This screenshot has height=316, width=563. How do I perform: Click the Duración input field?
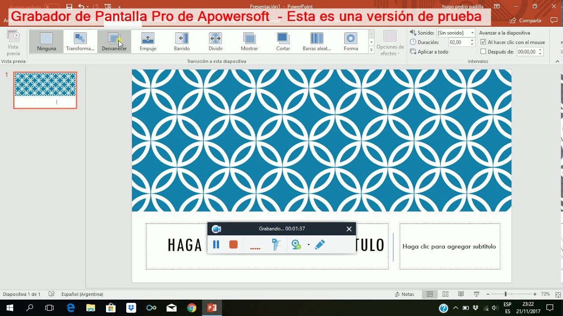click(x=458, y=42)
